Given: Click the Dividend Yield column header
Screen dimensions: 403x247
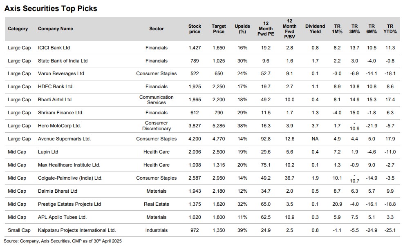Looking at the screenshot, I should tap(315, 29).
